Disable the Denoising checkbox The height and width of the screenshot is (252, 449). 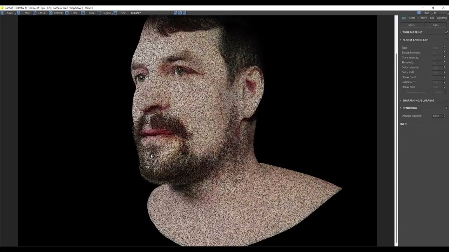pyautogui.click(x=446, y=108)
